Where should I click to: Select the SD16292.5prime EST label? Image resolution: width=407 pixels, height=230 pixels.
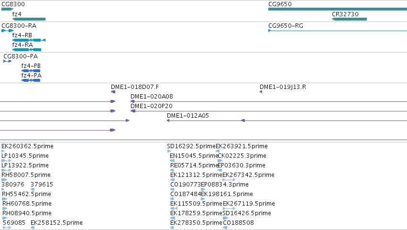[x=191, y=146]
